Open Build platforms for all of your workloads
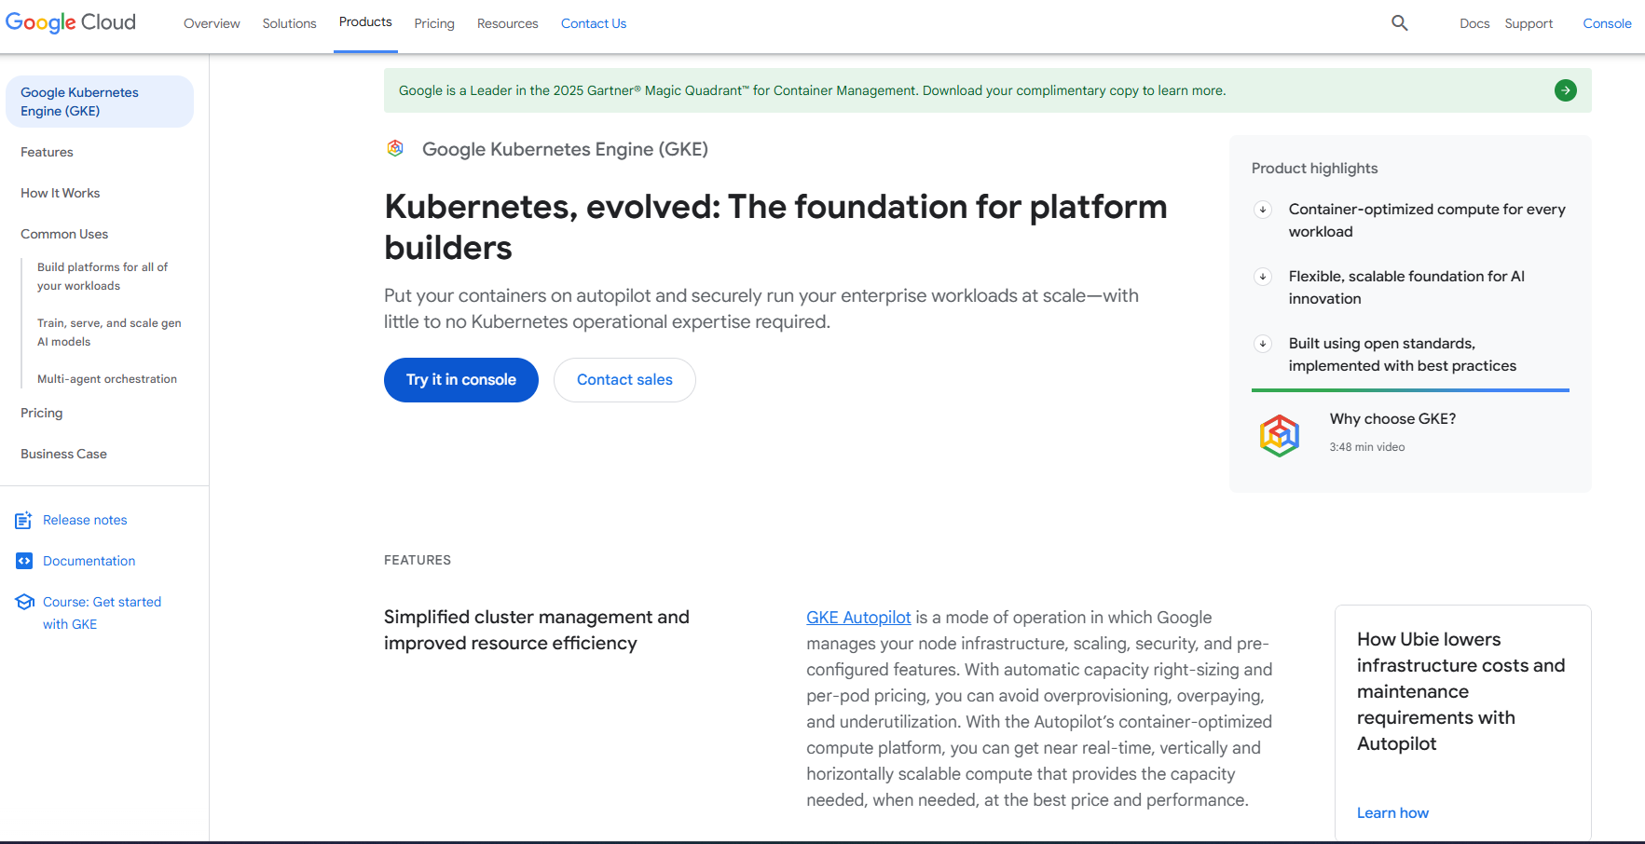Viewport: 1645px width, 844px height. point(103,276)
